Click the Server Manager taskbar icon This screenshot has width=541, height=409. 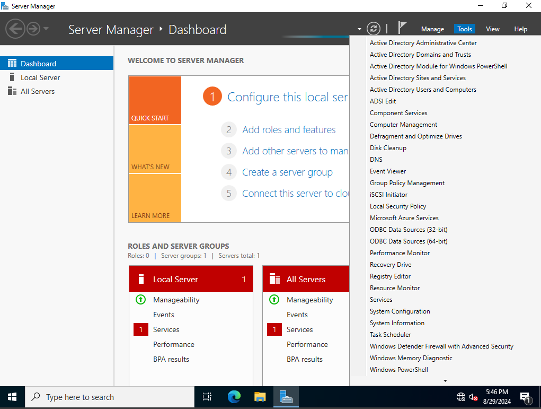point(286,397)
